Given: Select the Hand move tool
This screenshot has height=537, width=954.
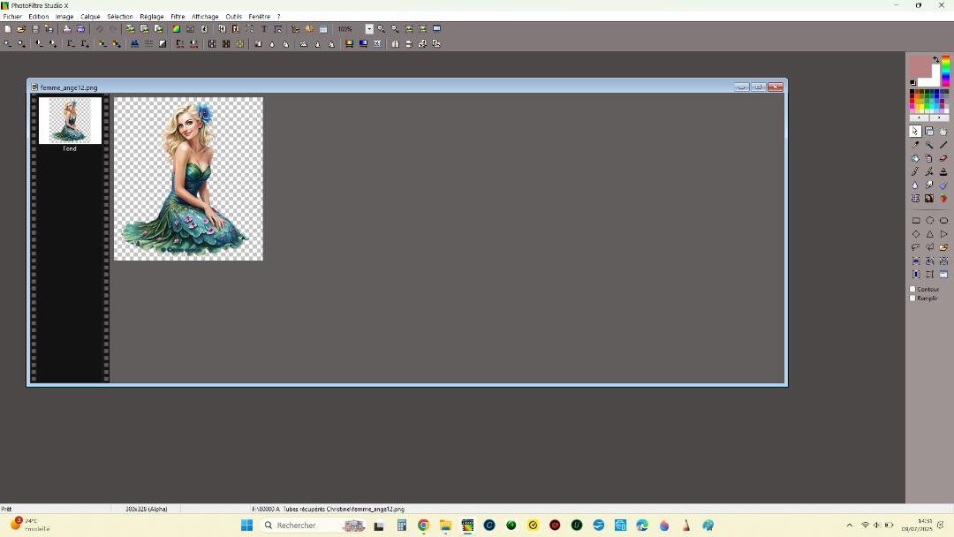Looking at the screenshot, I should (943, 132).
